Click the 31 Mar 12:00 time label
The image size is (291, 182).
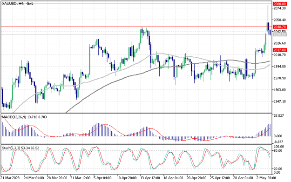click(81, 178)
